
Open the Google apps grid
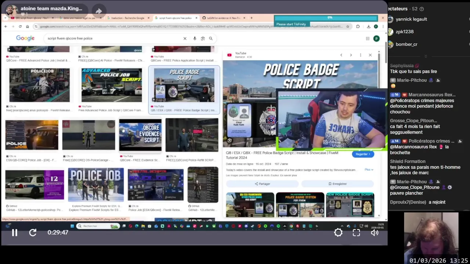point(367,38)
